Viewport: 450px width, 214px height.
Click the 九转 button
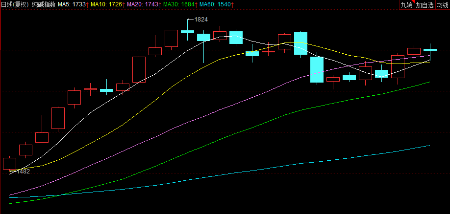pyautogui.click(x=407, y=5)
